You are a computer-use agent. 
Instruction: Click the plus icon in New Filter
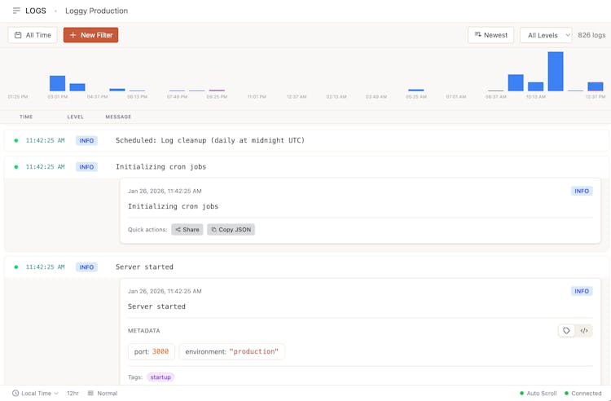point(73,35)
